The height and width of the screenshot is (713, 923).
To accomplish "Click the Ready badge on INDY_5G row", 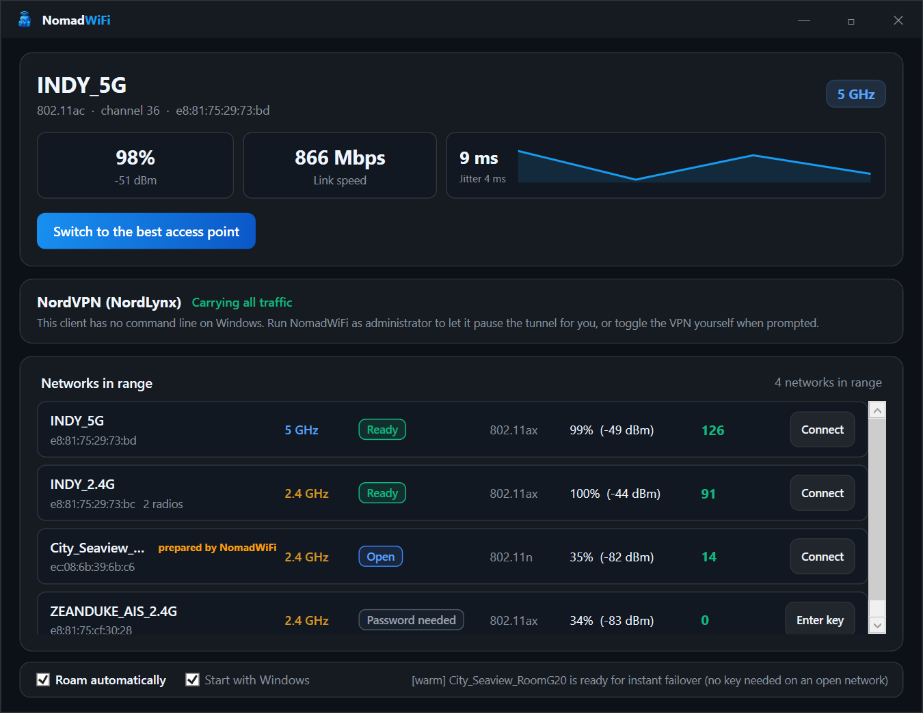I will [382, 430].
